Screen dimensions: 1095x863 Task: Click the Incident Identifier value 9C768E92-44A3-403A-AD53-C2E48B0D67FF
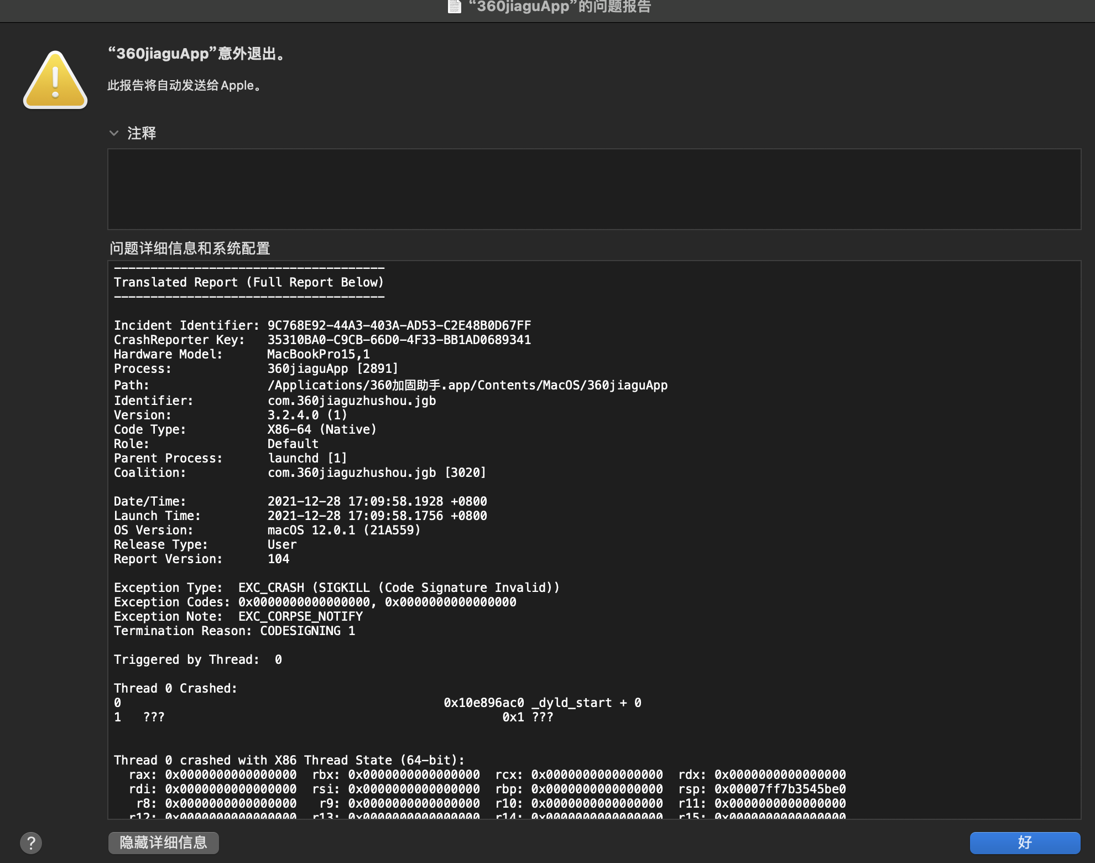[399, 325]
